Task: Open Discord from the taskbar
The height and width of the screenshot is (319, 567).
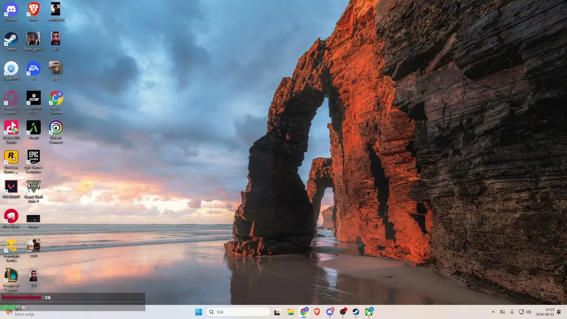Action: (330, 312)
